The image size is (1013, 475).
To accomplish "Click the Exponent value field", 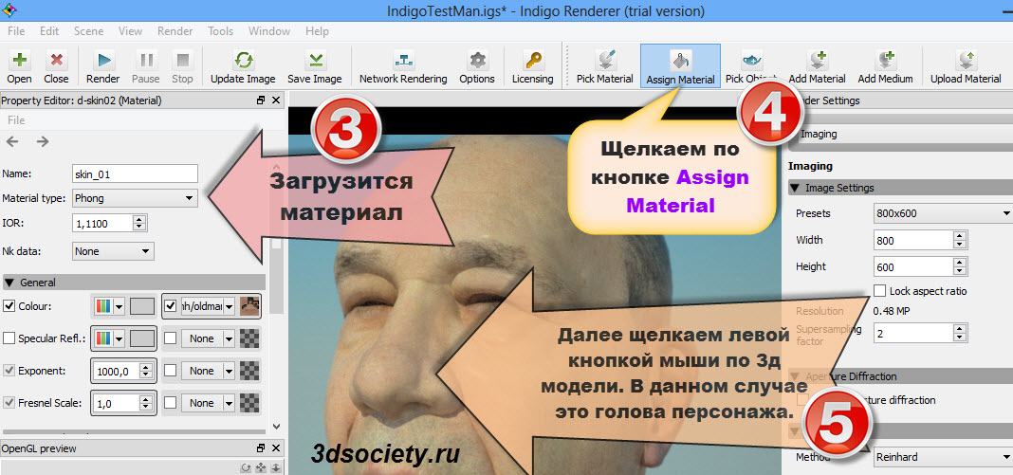I will (117, 371).
